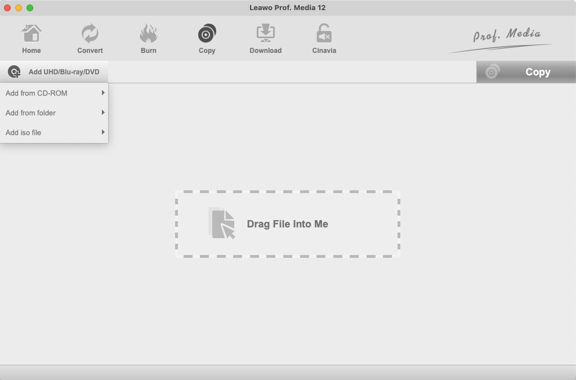
Task: Start copying with the large Copy button
Action: 526,72
